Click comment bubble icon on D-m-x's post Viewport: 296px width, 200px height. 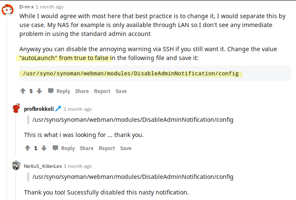(x=51, y=91)
